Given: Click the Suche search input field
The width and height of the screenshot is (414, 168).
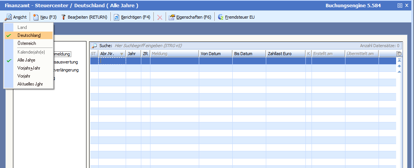Looking at the screenshot, I should click(x=229, y=46).
